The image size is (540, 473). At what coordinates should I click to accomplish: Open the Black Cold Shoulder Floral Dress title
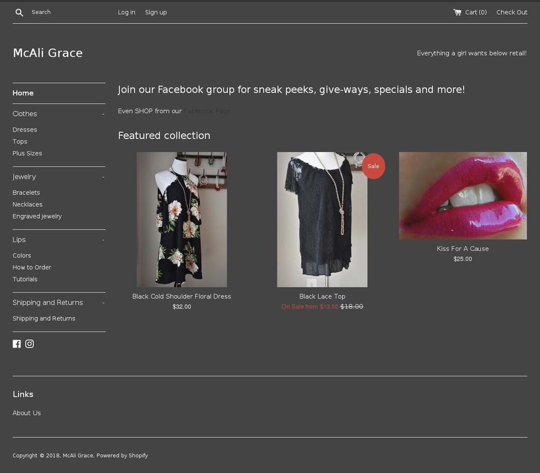[x=182, y=297]
